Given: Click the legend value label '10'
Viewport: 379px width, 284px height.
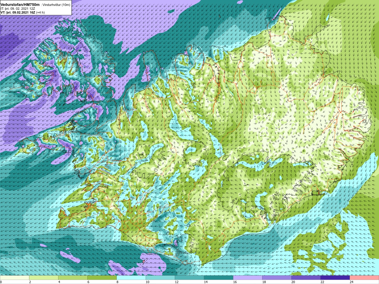Looking at the screenshot, I should point(147,282).
